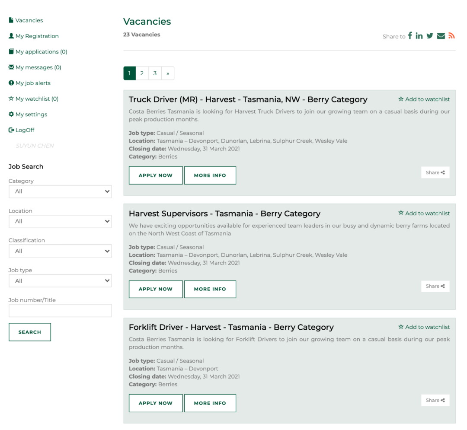Share vacancies via LinkedIn icon
Screen dimensions: 467x430
[x=419, y=36]
